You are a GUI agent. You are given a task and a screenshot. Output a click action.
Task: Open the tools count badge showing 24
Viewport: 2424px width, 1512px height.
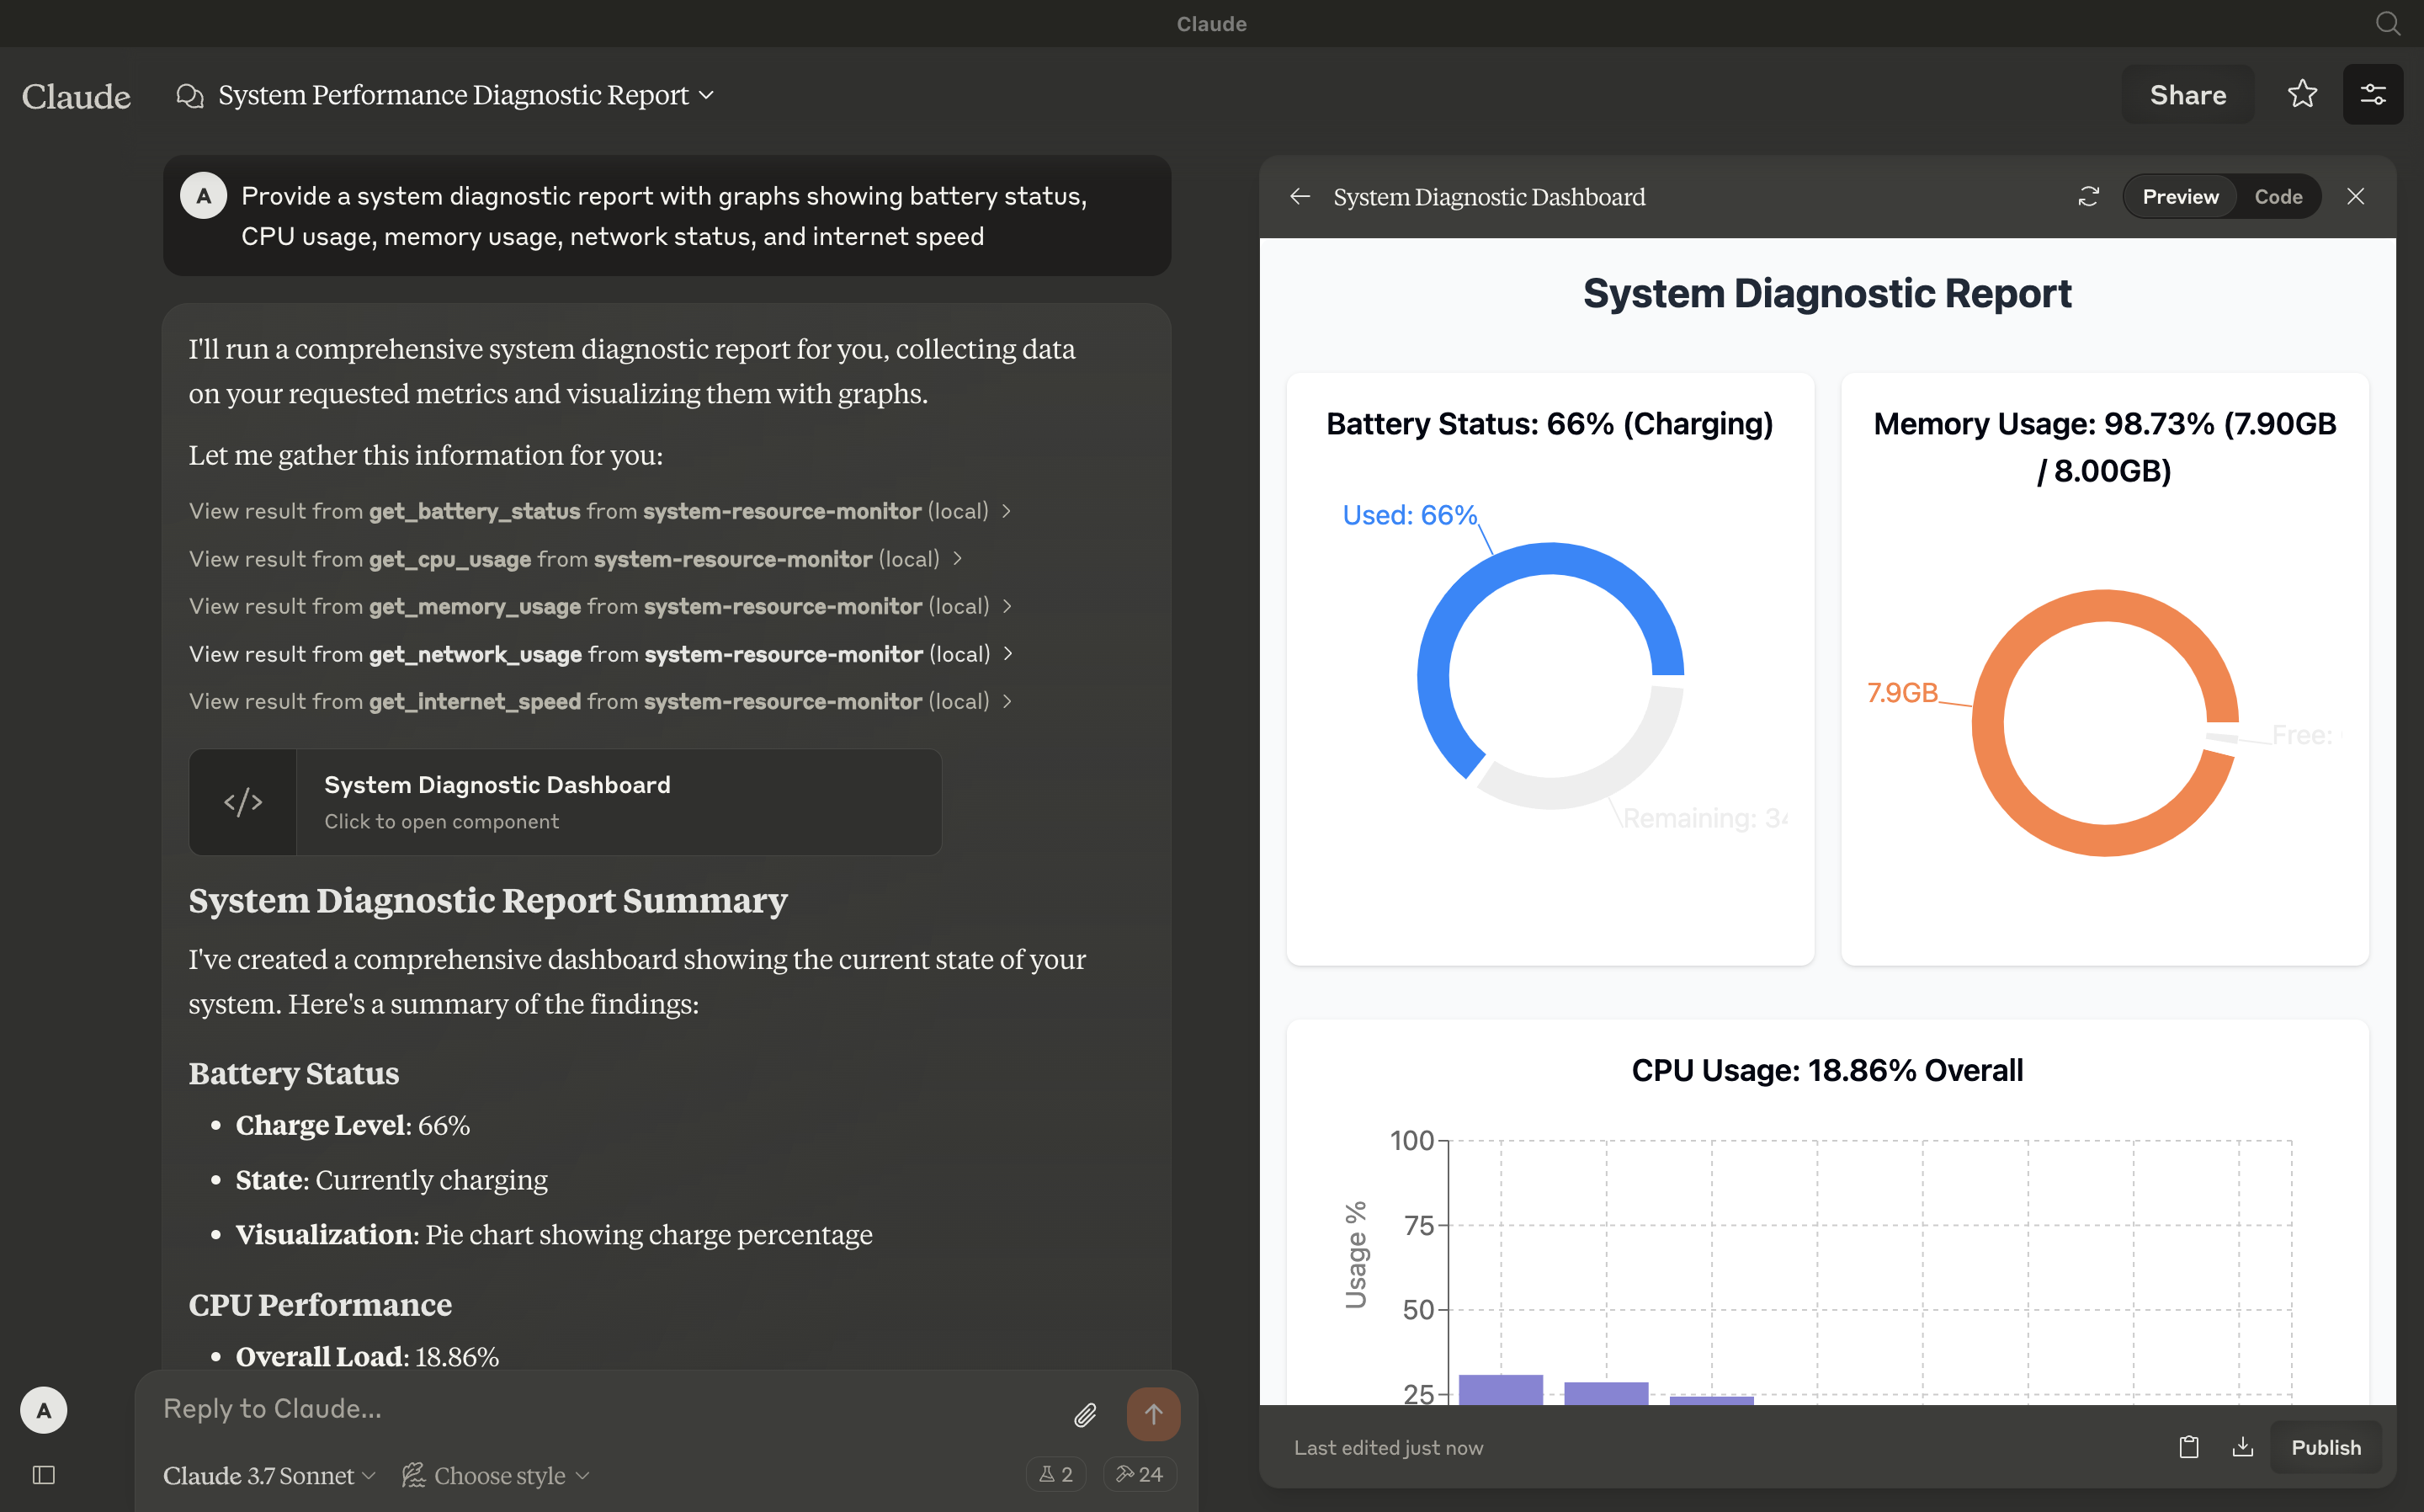pyautogui.click(x=1140, y=1474)
